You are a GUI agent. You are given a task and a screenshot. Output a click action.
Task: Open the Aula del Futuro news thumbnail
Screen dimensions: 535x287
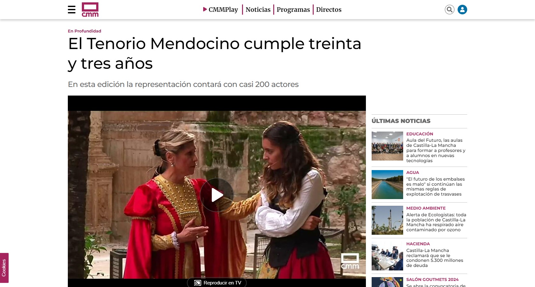tap(387, 146)
